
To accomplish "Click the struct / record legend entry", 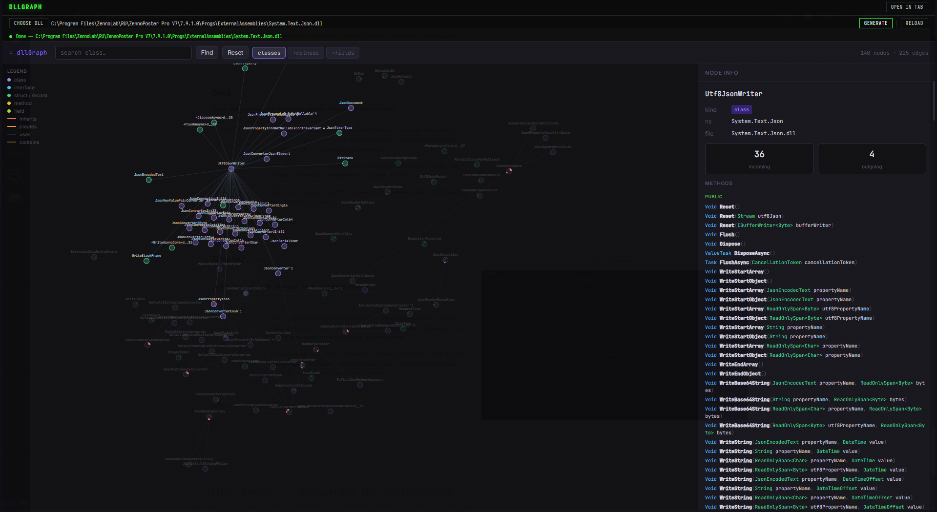I will tap(27, 95).
